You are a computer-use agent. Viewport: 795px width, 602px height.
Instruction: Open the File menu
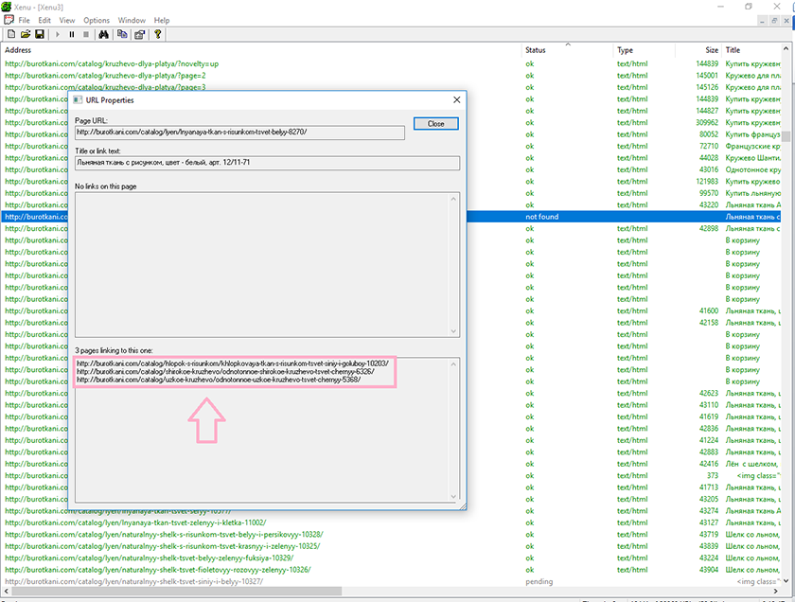[x=25, y=20]
